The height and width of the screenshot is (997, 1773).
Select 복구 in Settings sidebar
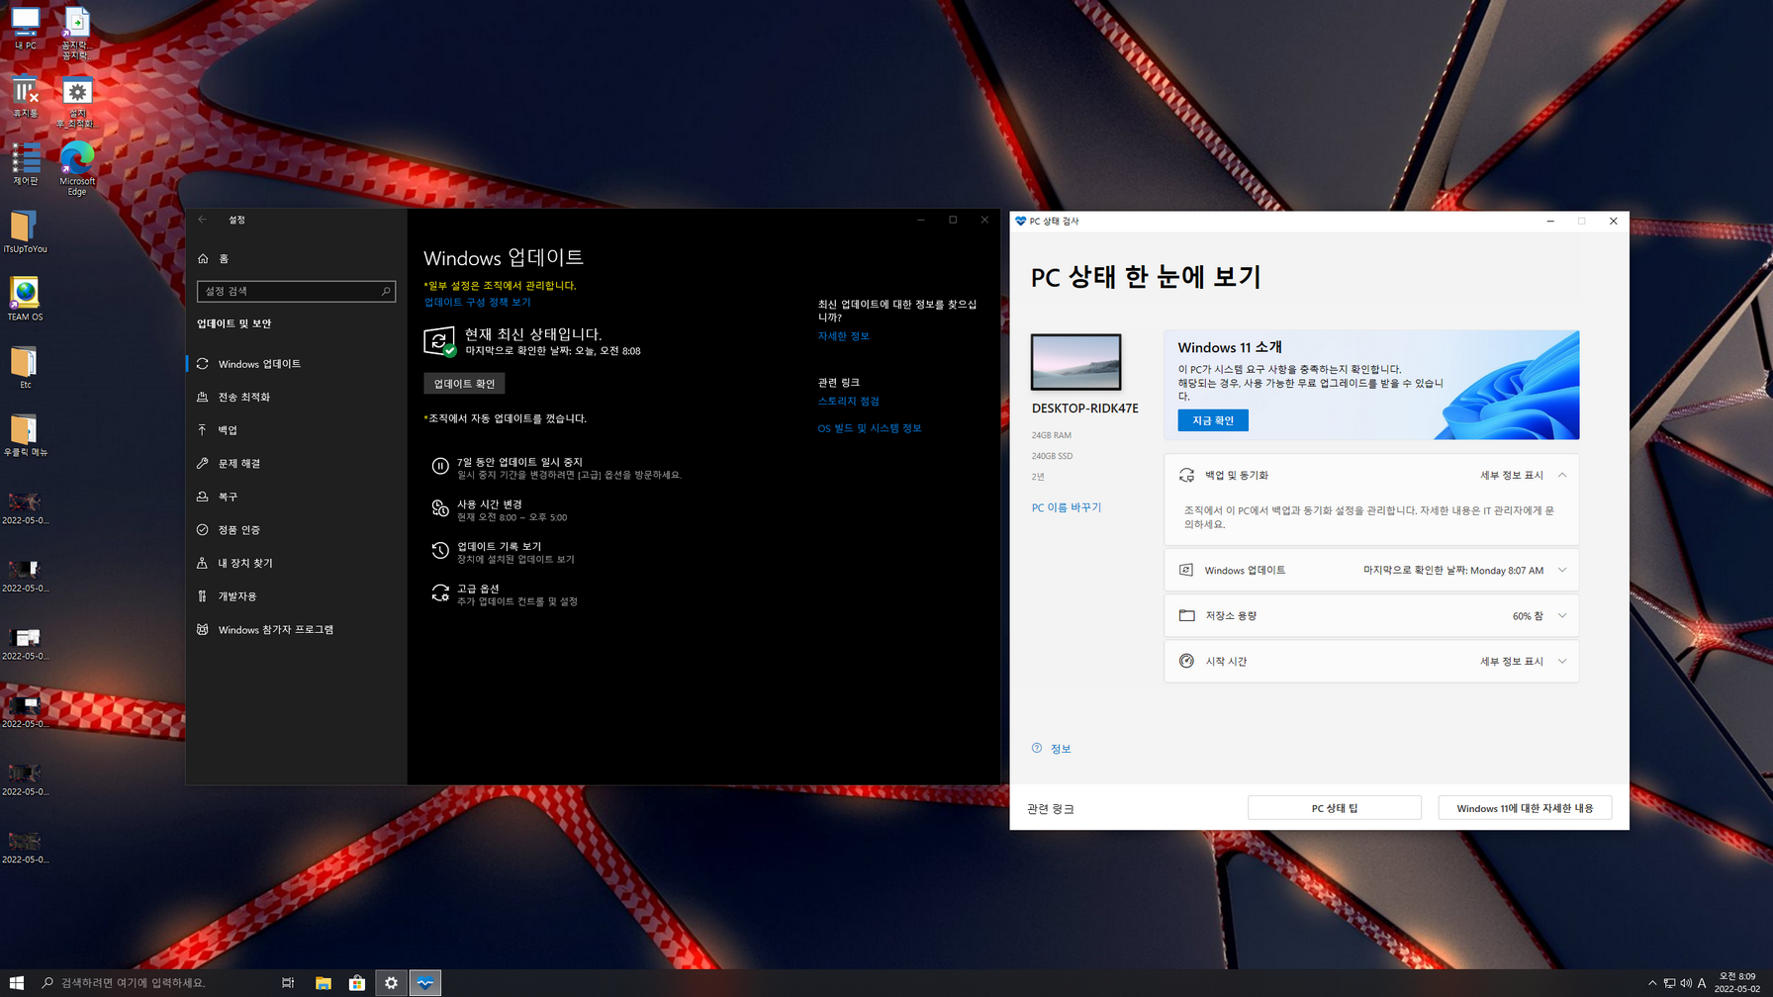coord(296,497)
